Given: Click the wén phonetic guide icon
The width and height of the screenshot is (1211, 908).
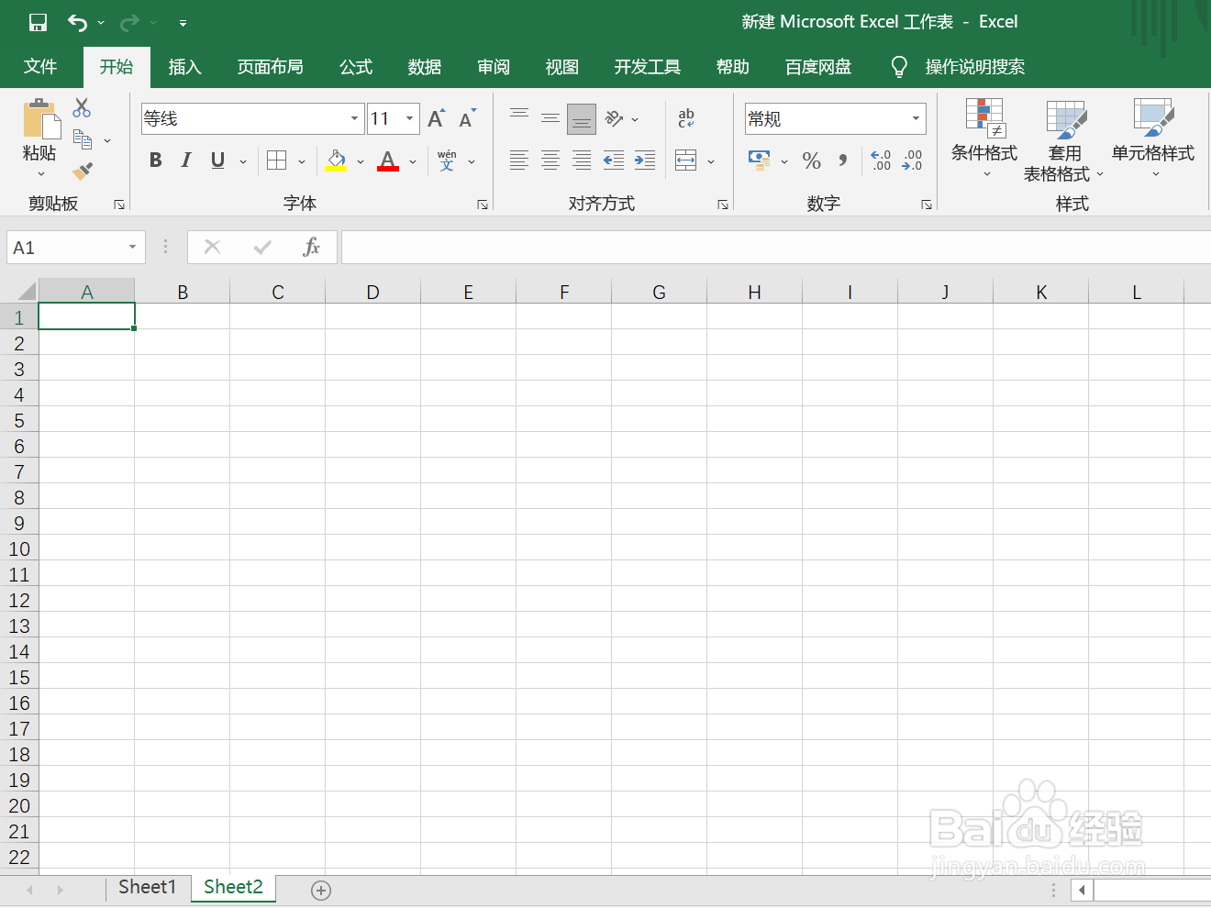Looking at the screenshot, I should [447, 161].
